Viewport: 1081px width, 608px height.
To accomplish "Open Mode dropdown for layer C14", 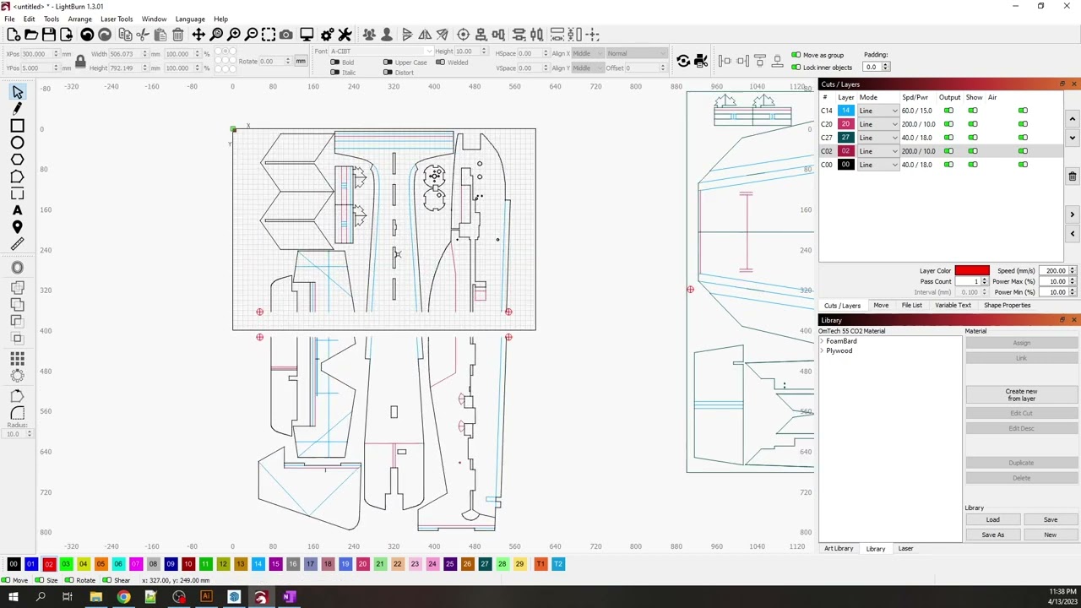I will (x=878, y=111).
